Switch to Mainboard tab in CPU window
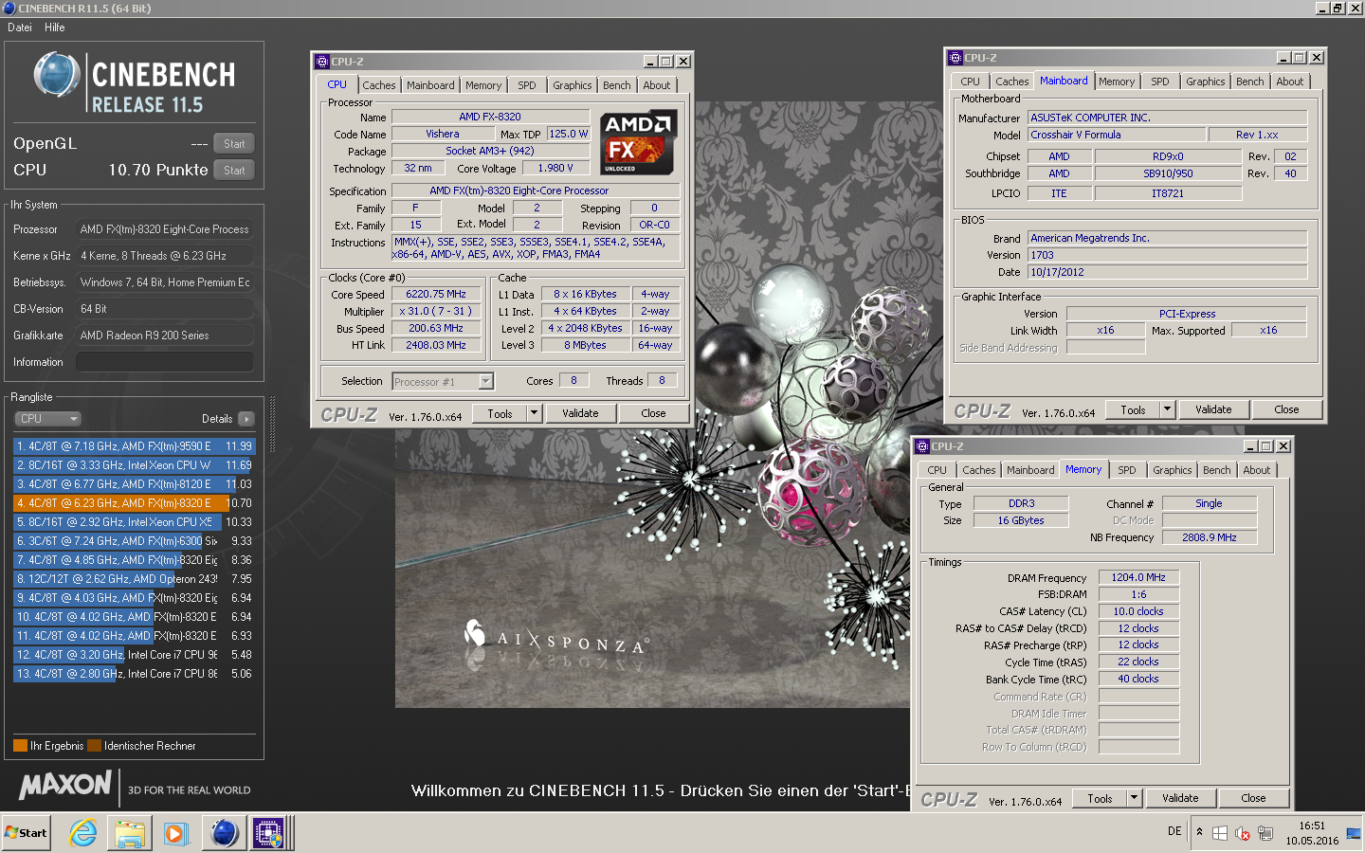Screen dimensions: 1365x853 (430, 85)
